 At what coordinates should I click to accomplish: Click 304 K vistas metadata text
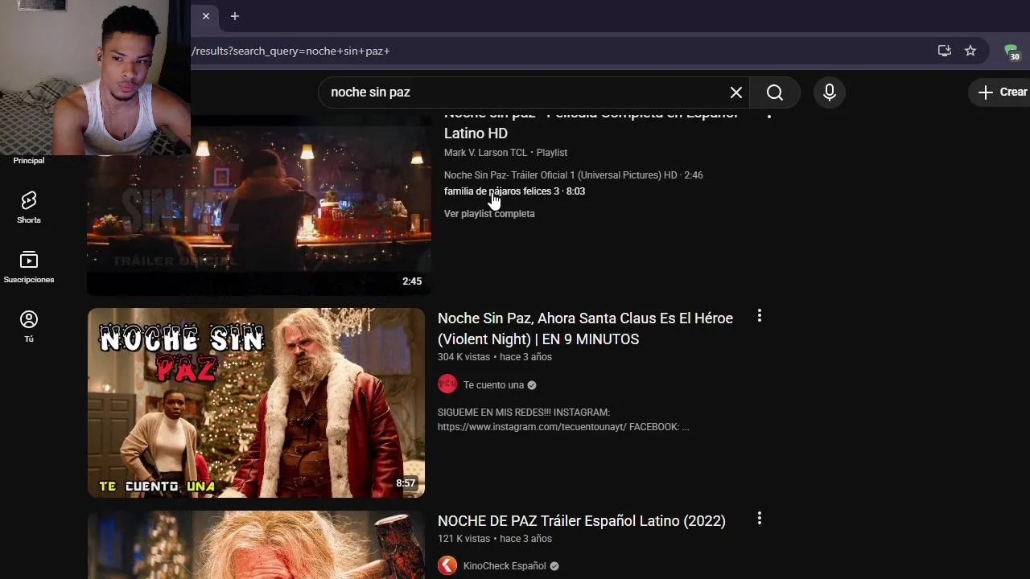point(462,357)
